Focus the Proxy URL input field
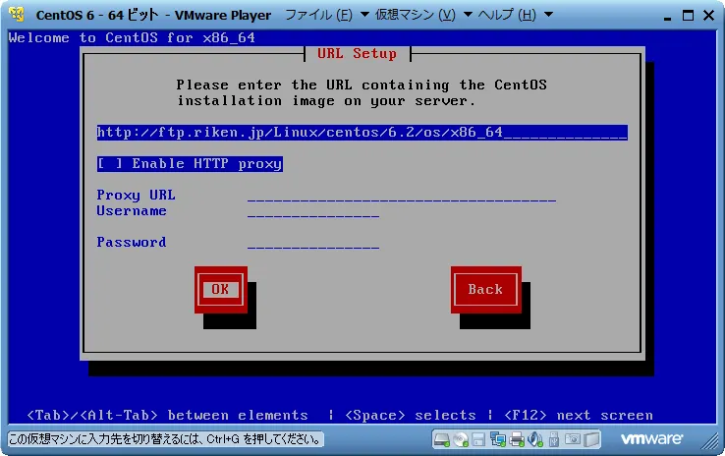Image resolution: width=725 pixels, height=456 pixels. (x=402, y=196)
